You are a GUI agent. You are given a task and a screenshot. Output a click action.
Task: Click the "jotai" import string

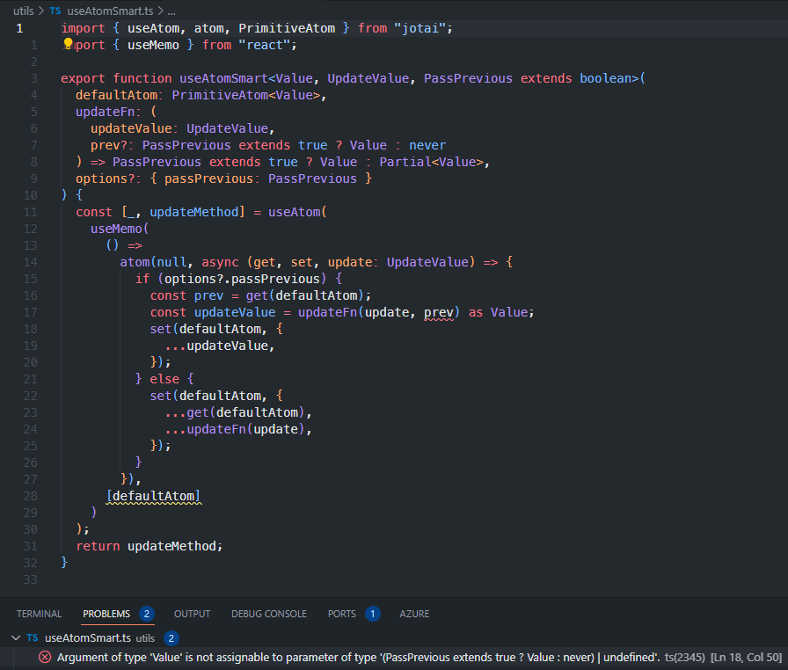(x=420, y=28)
